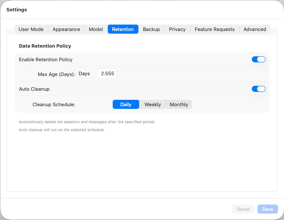Open the Privacy tab
The width and height of the screenshot is (284, 220).
pyautogui.click(x=177, y=29)
